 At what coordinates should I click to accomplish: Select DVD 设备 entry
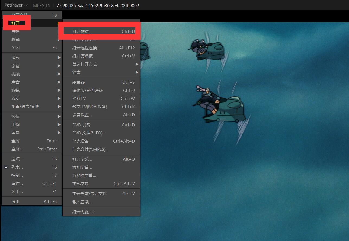[101, 125]
